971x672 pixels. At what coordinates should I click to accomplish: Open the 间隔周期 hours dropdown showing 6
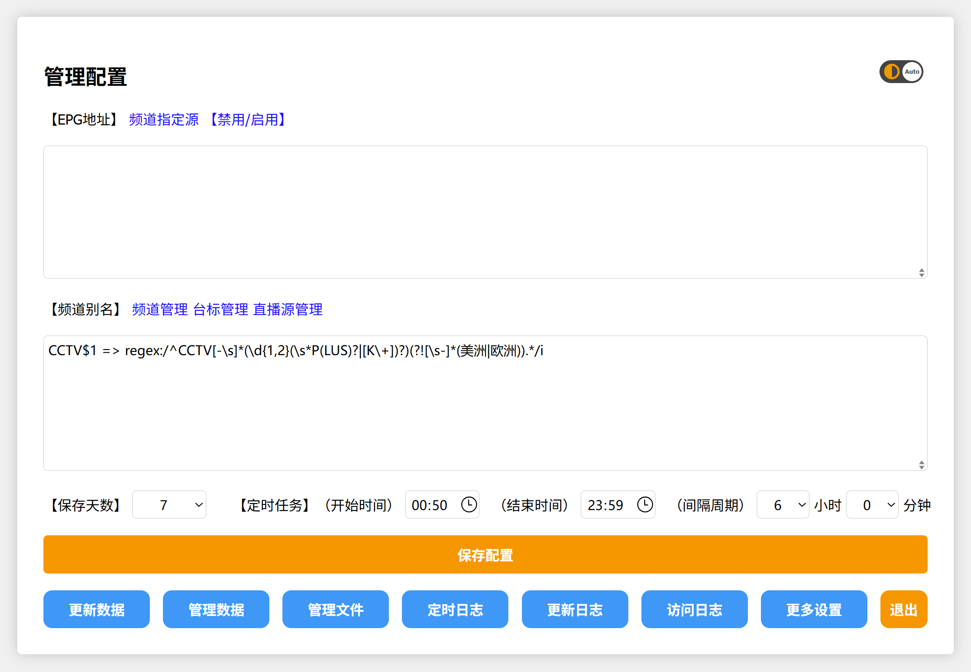click(x=783, y=505)
